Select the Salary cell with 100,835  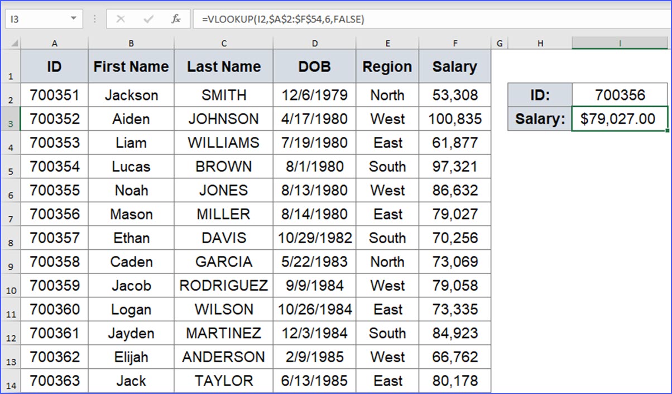[x=455, y=118]
